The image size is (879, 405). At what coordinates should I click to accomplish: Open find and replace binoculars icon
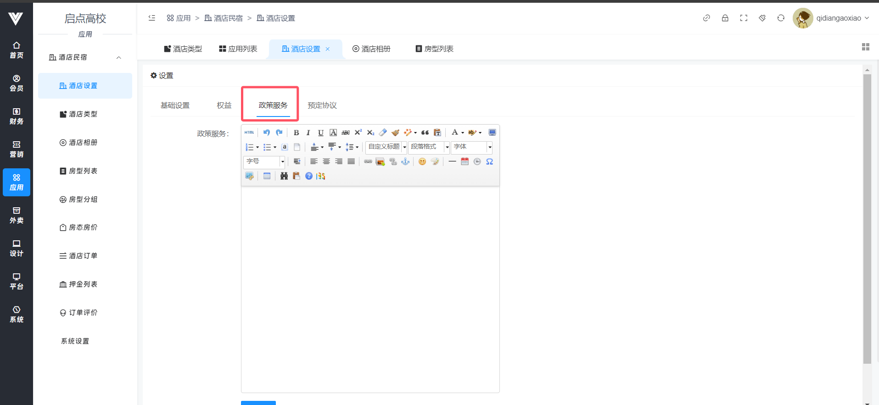click(284, 176)
